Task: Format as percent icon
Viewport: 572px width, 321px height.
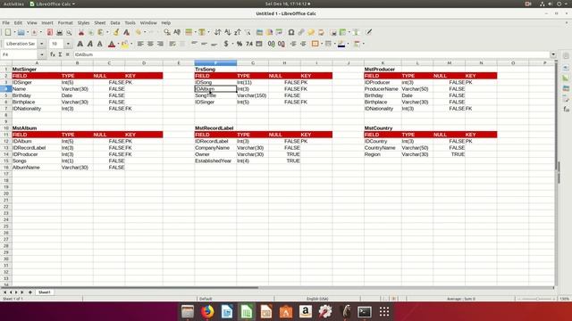Action: (240, 44)
